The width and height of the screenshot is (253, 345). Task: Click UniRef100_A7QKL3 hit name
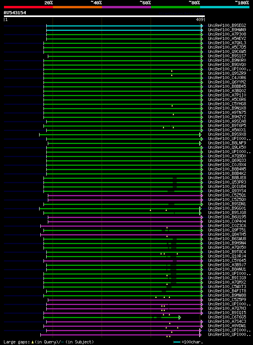pyautogui.click(x=227, y=43)
